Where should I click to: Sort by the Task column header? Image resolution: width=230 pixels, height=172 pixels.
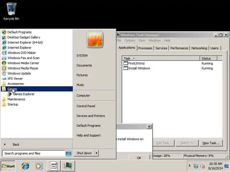(161, 58)
